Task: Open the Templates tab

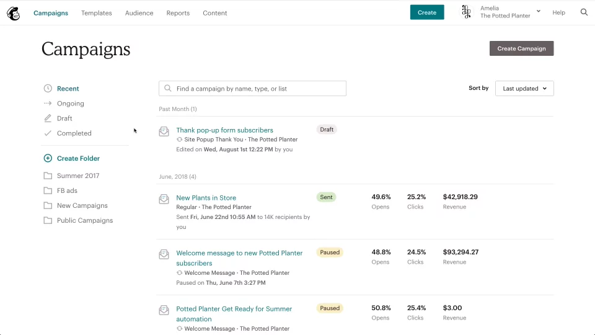Action: tap(97, 13)
